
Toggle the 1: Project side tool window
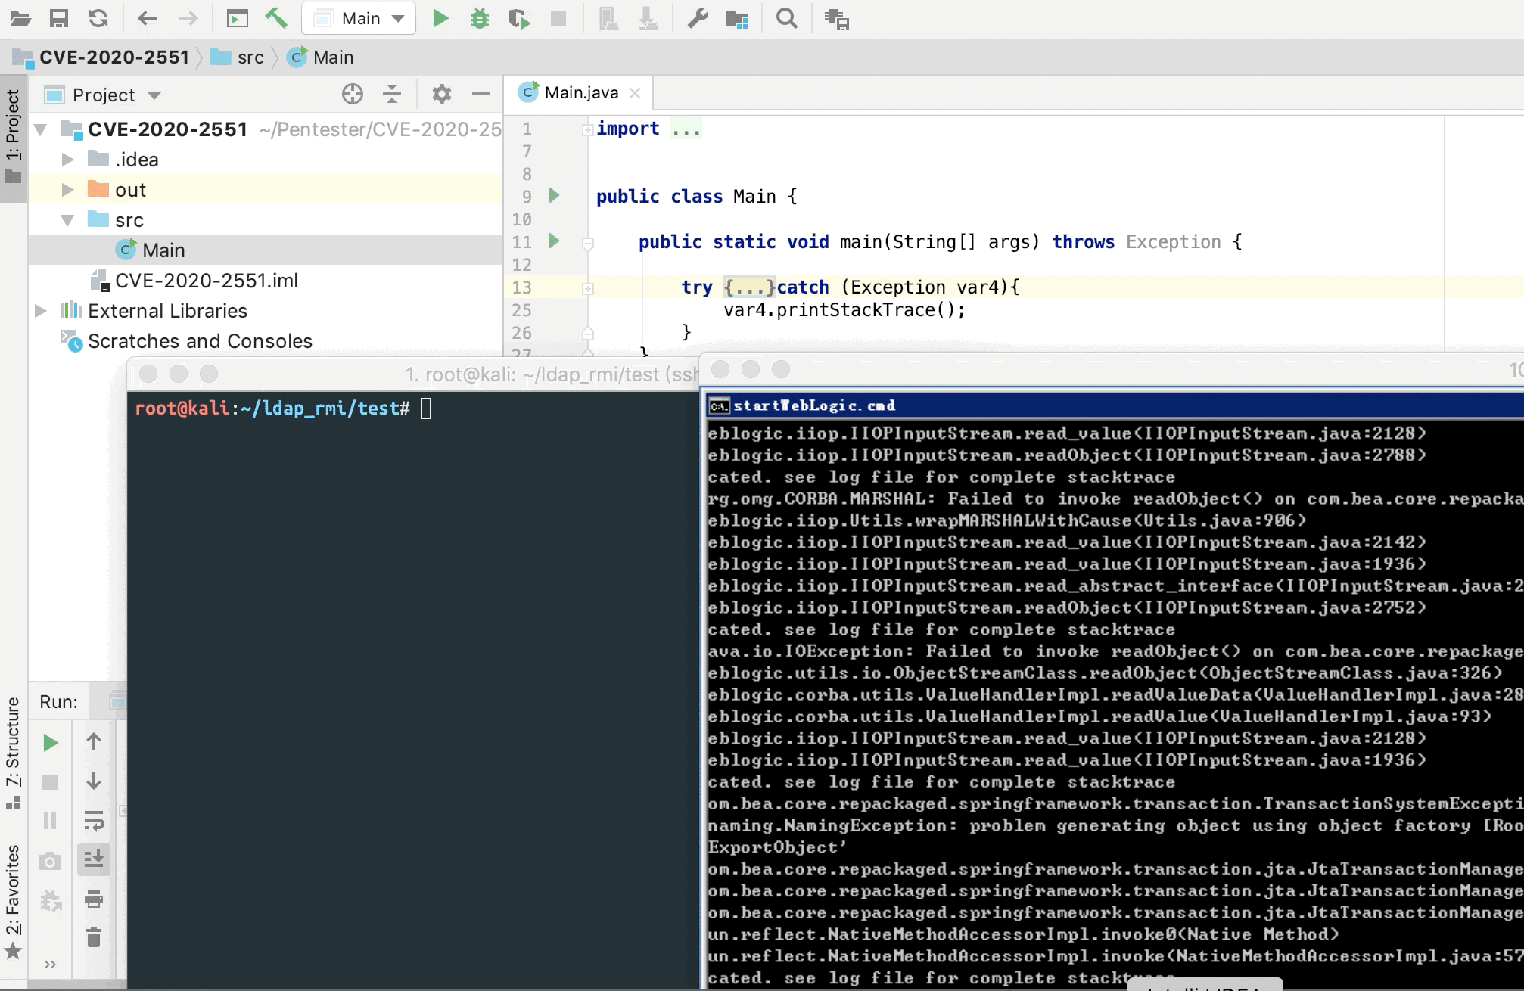(13, 125)
